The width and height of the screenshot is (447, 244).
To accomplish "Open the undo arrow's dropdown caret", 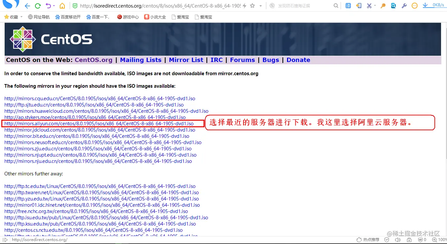I will (54, 6).
